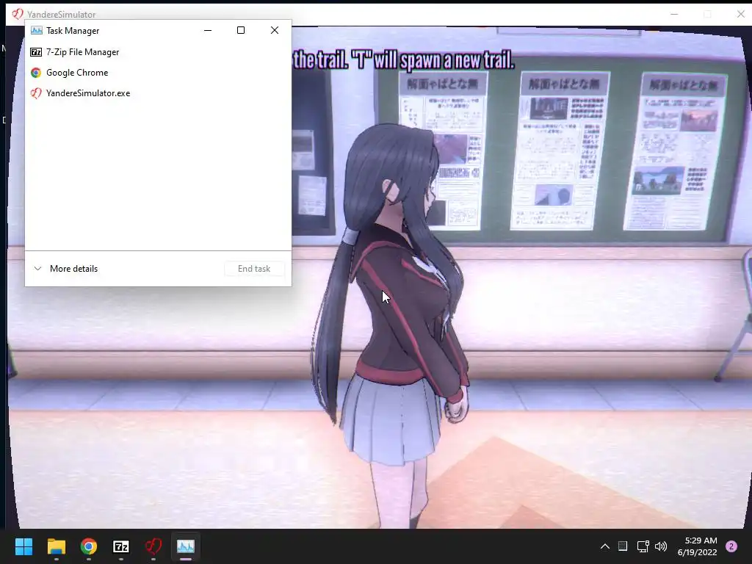The image size is (752, 564).
Task: Minimize the YandereSimulator window
Action: [674, 15]
